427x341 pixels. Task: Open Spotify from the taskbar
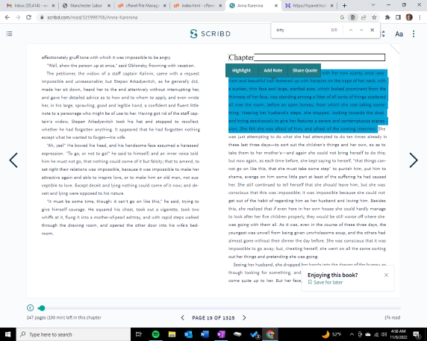tap(155, 334)
